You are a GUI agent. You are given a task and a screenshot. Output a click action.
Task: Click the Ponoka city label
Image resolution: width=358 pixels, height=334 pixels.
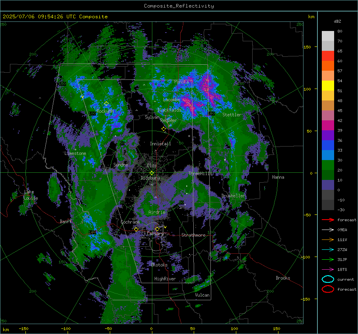click(181, 82)
